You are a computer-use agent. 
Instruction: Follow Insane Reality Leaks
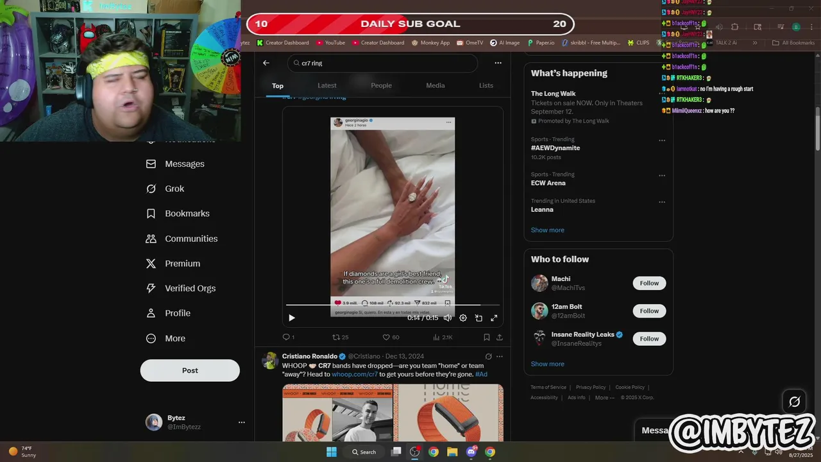coord(649,339)
